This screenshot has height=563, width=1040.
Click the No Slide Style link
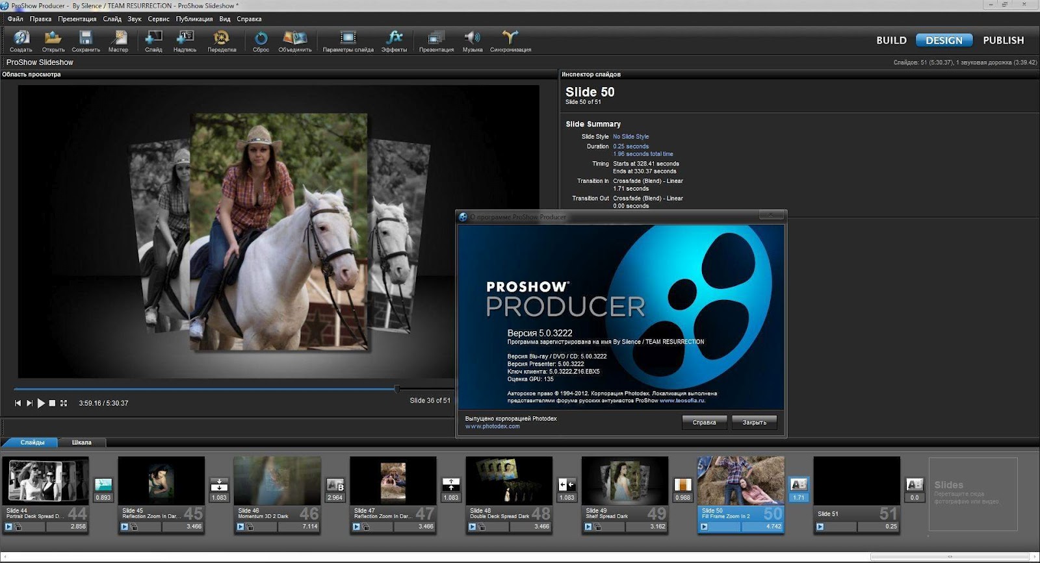point(630,136)
